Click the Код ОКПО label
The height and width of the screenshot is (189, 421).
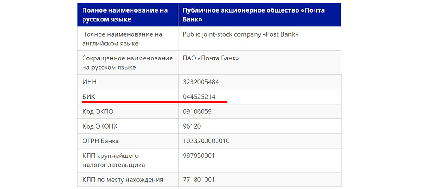click(x=98, y=111)
